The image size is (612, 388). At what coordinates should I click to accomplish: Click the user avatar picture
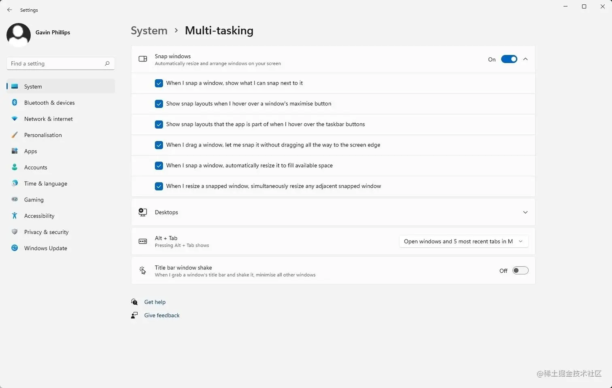click(19, 35)
